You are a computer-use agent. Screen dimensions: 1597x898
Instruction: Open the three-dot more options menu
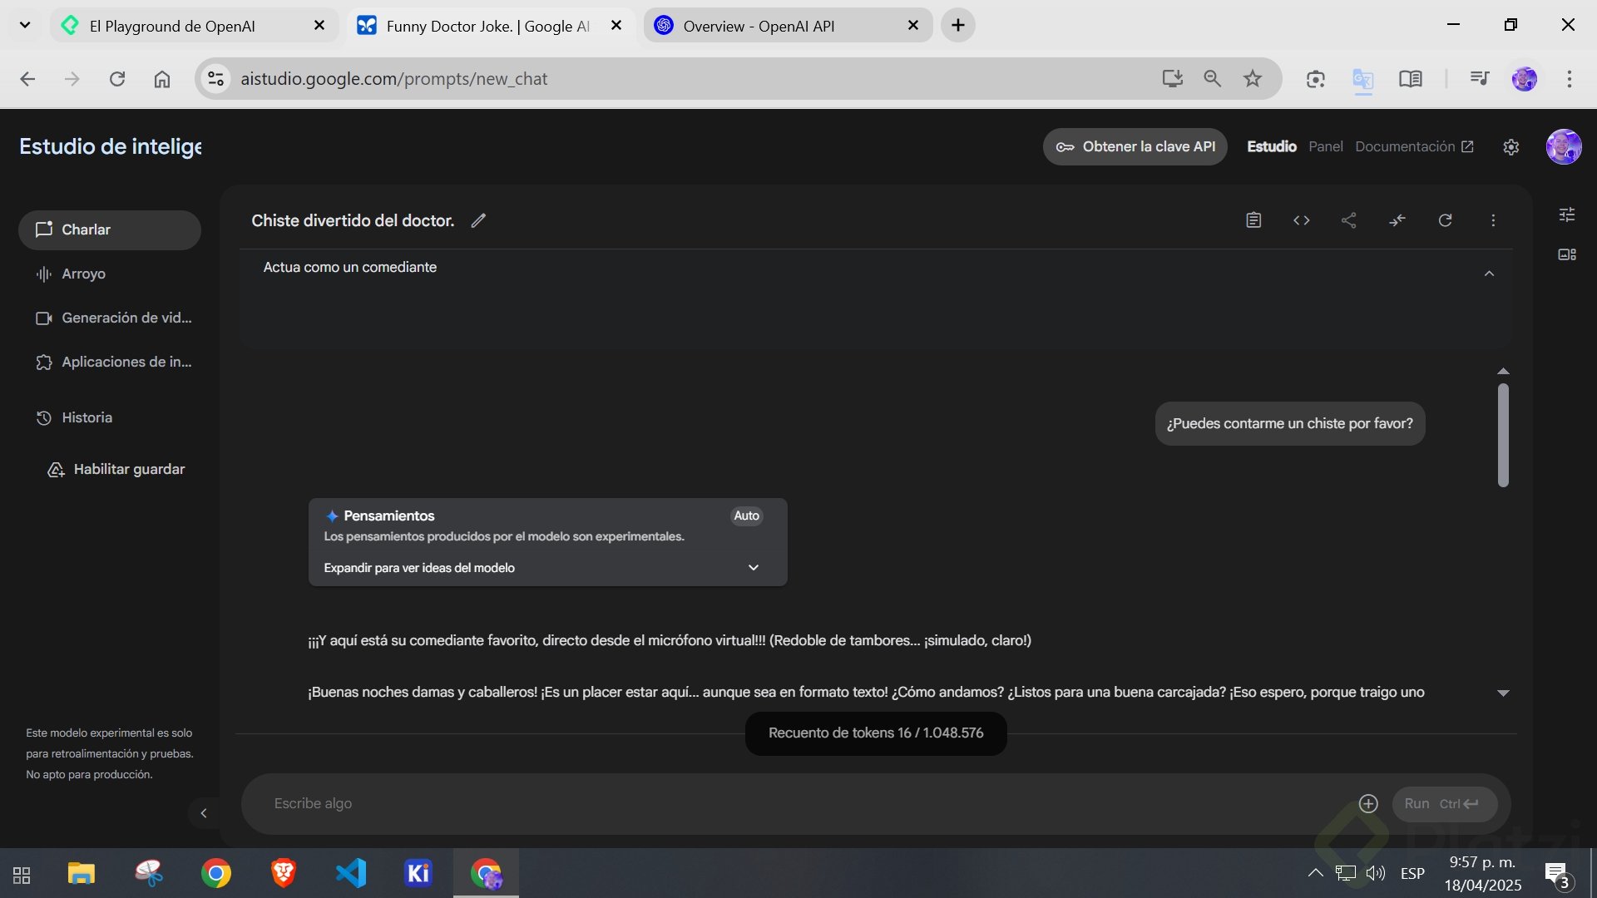(x=1493, y=220)
